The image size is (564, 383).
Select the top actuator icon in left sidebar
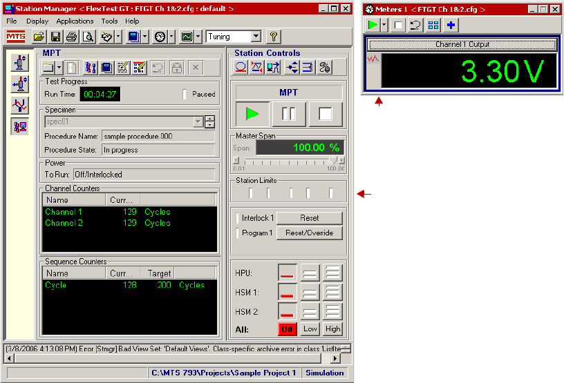[x=20, y=63]
